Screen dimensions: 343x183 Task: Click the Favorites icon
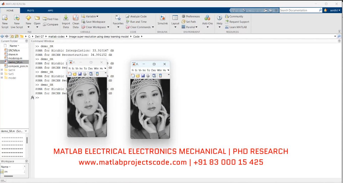pyautogui.click(x=118, y=18)
